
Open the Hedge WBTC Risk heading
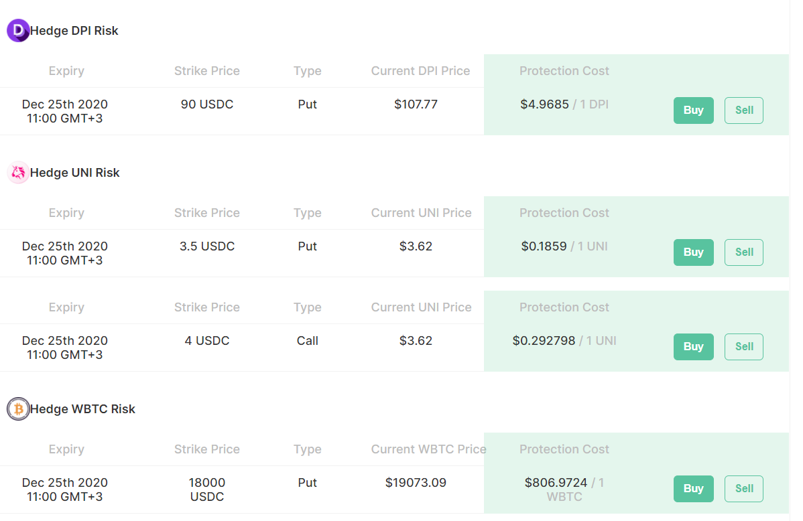(83, 409)
